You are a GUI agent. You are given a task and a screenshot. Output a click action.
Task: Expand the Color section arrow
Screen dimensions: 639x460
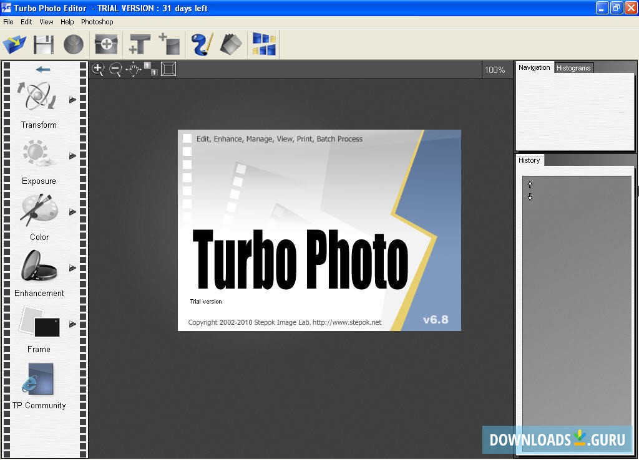pos(72,212)
